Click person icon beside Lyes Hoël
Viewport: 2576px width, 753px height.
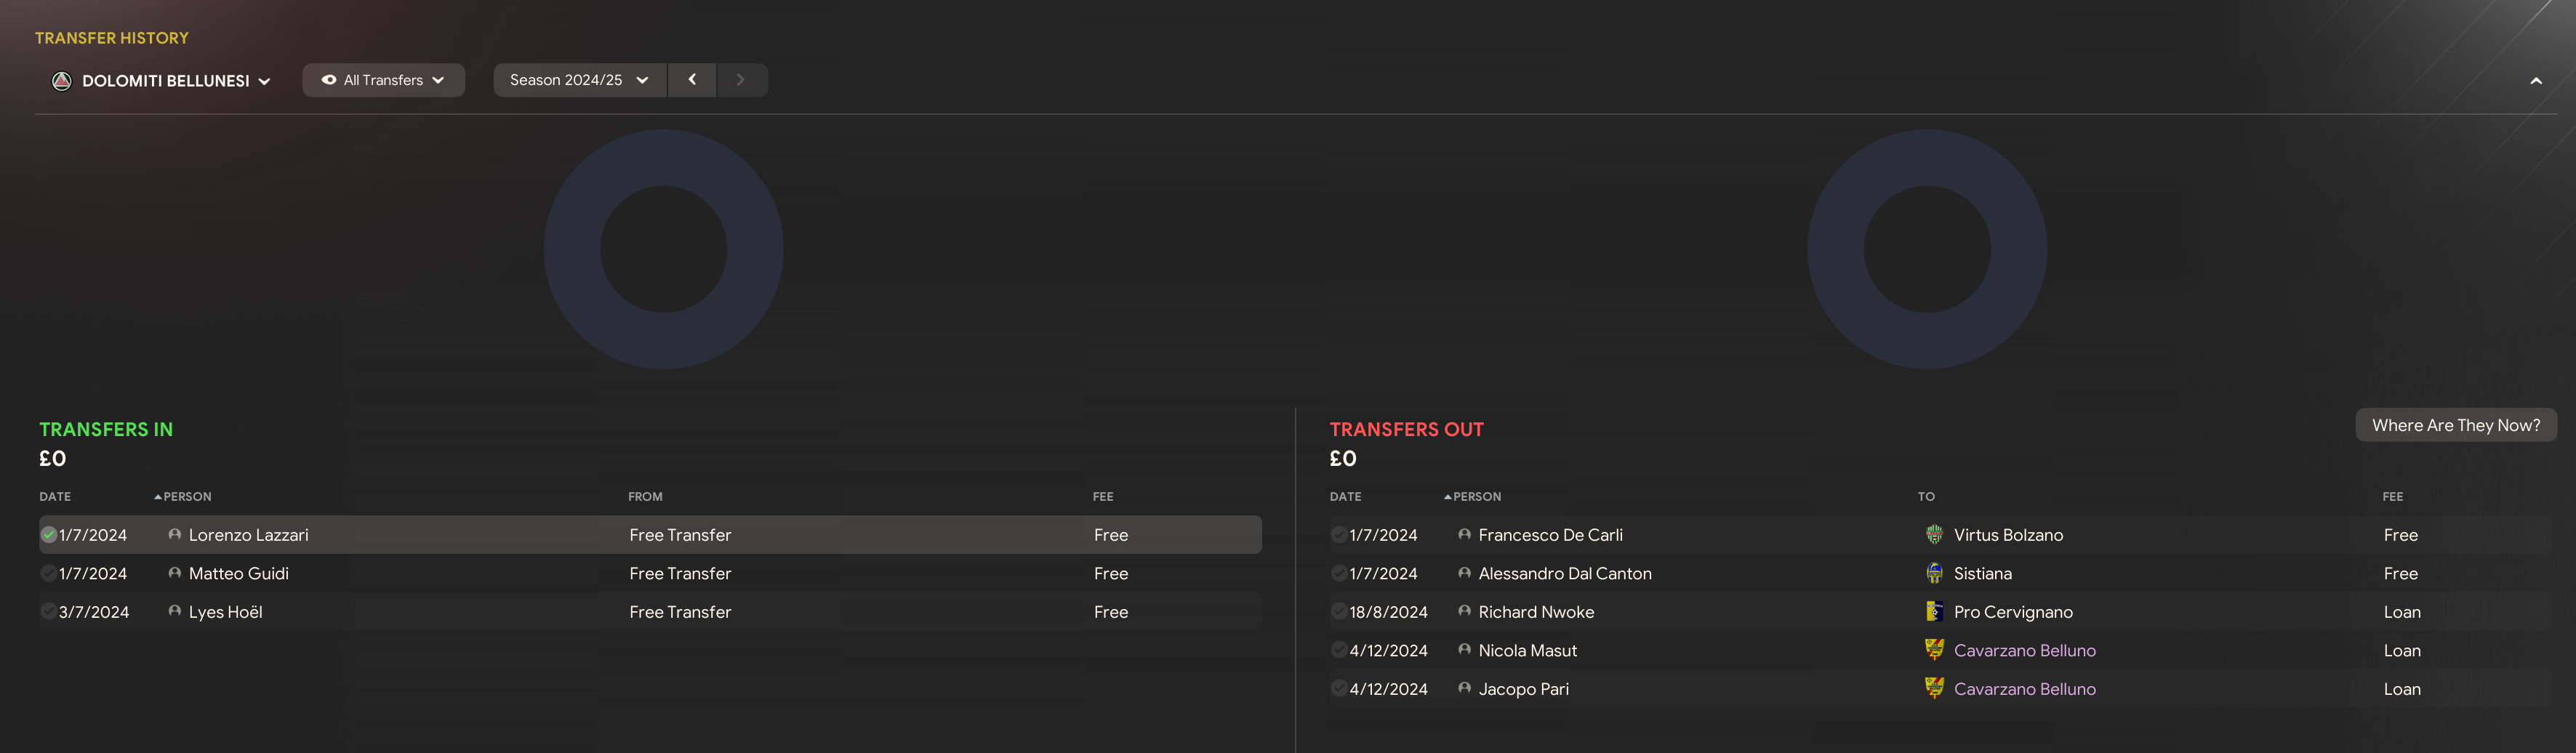click(x=175, y=611)
